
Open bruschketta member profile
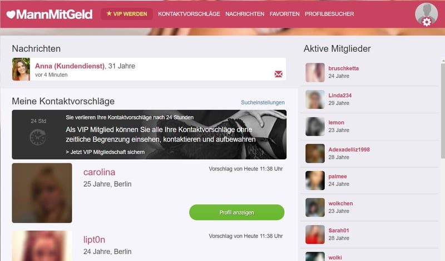pos(343,68)
